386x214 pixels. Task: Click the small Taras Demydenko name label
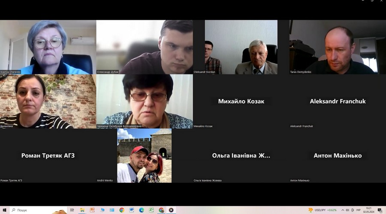pos(301,72)
